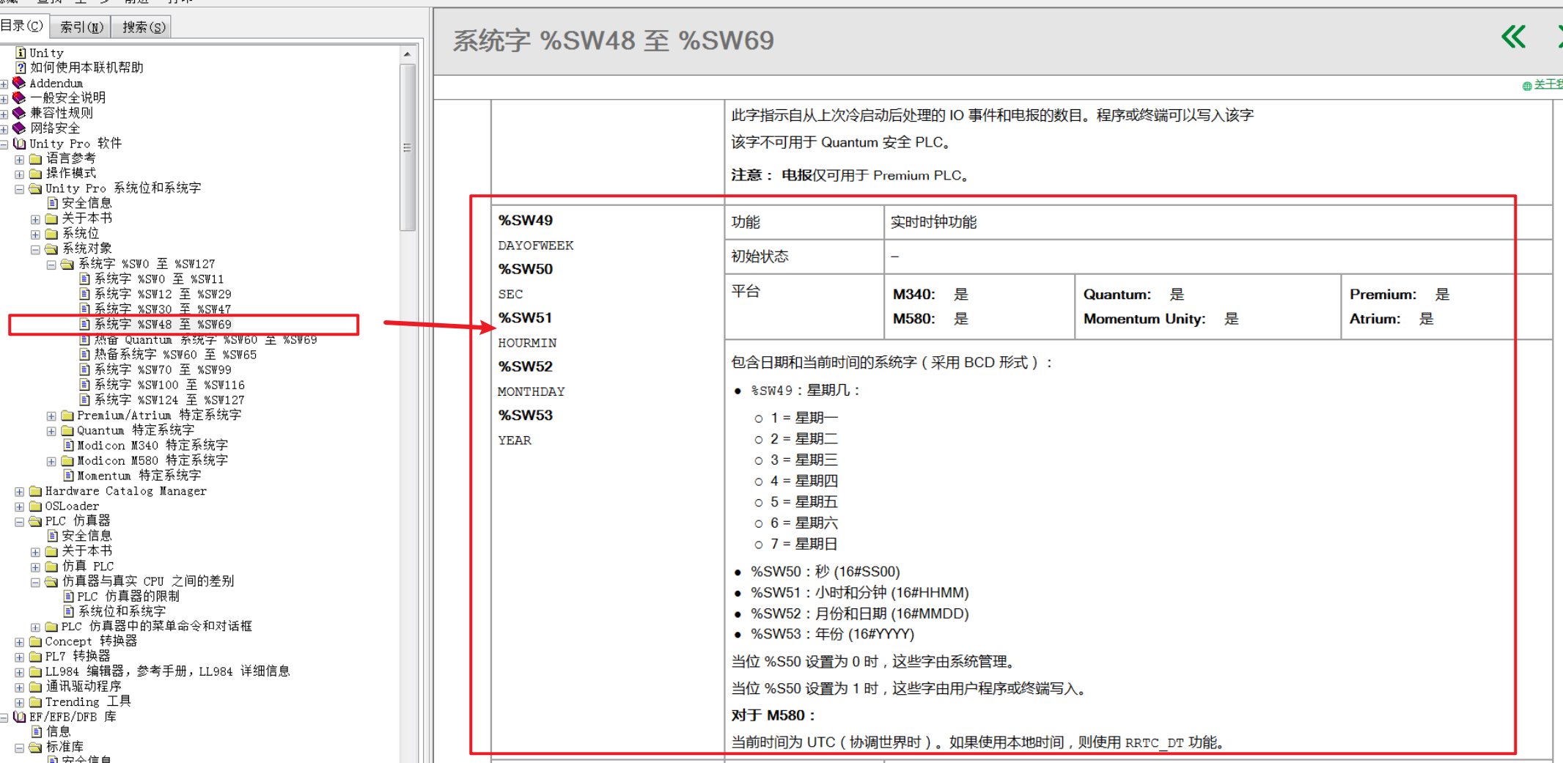
Task: Open 关于本书 under PLC 仿真器
Action: pyautogui.click(x=87, y=550)
